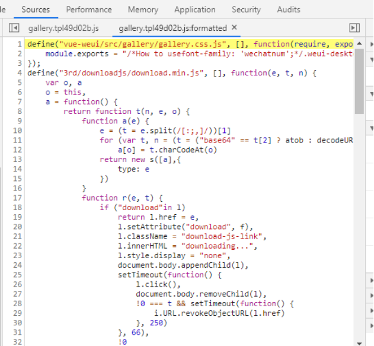Set a breakpoint on line number 4
Screen dimensions: 374x346
tap(19, 73)
